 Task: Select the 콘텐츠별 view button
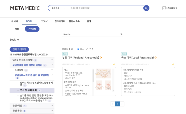click(32, 29)
